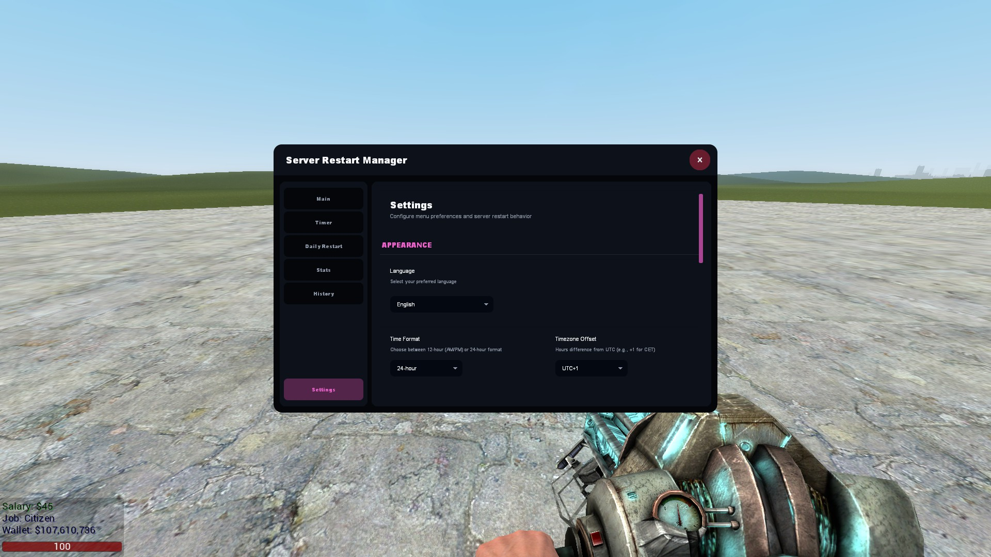
Task: Click the red health bar showing 100
Action: tap(62, 547)
